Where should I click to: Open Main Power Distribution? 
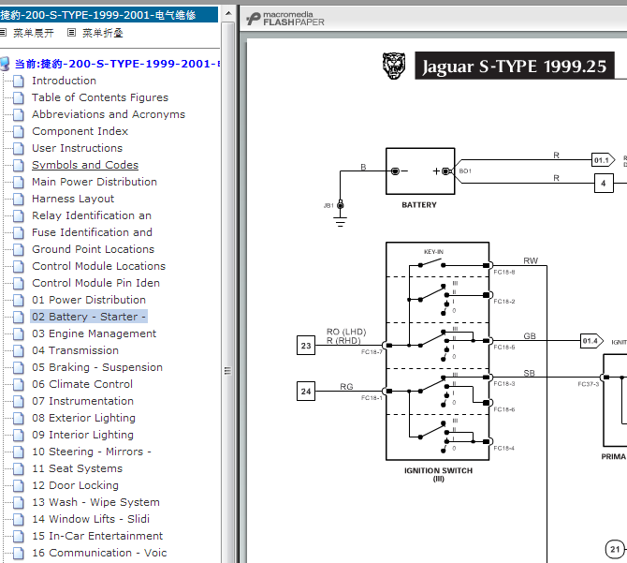coord(95,182)
